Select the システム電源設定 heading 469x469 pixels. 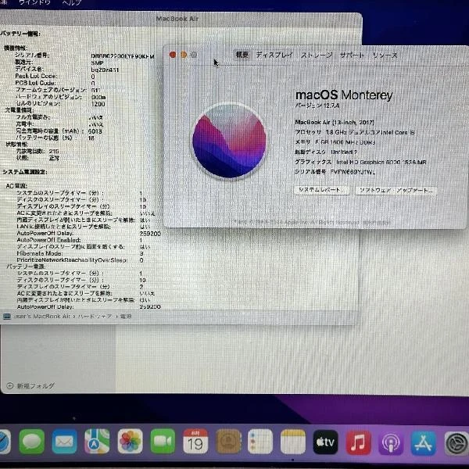(25, 172)
